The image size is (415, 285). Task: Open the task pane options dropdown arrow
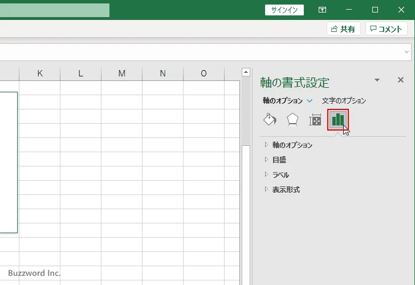tap(377, 80)
